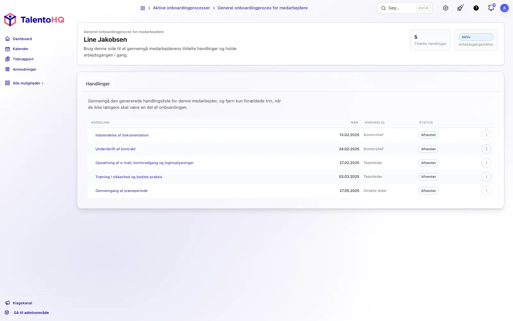Open Opsætning af e-mail, kontoradgang action
The width and height of the screenshot is (513, 321).
[145, 163]
